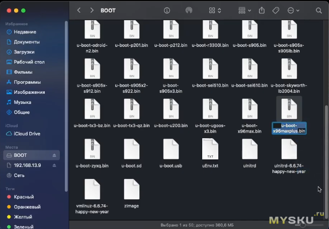329x229 pixels.
Task: Click the Get Info toolbar icon
Action: (x=167, y=10)
